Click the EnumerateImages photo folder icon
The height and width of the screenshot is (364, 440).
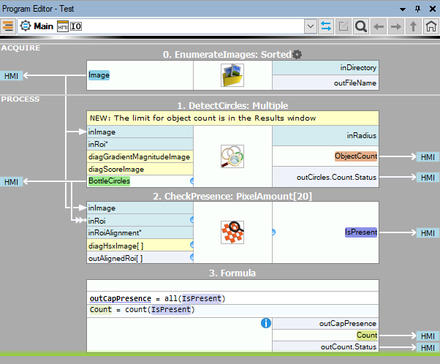232,75
